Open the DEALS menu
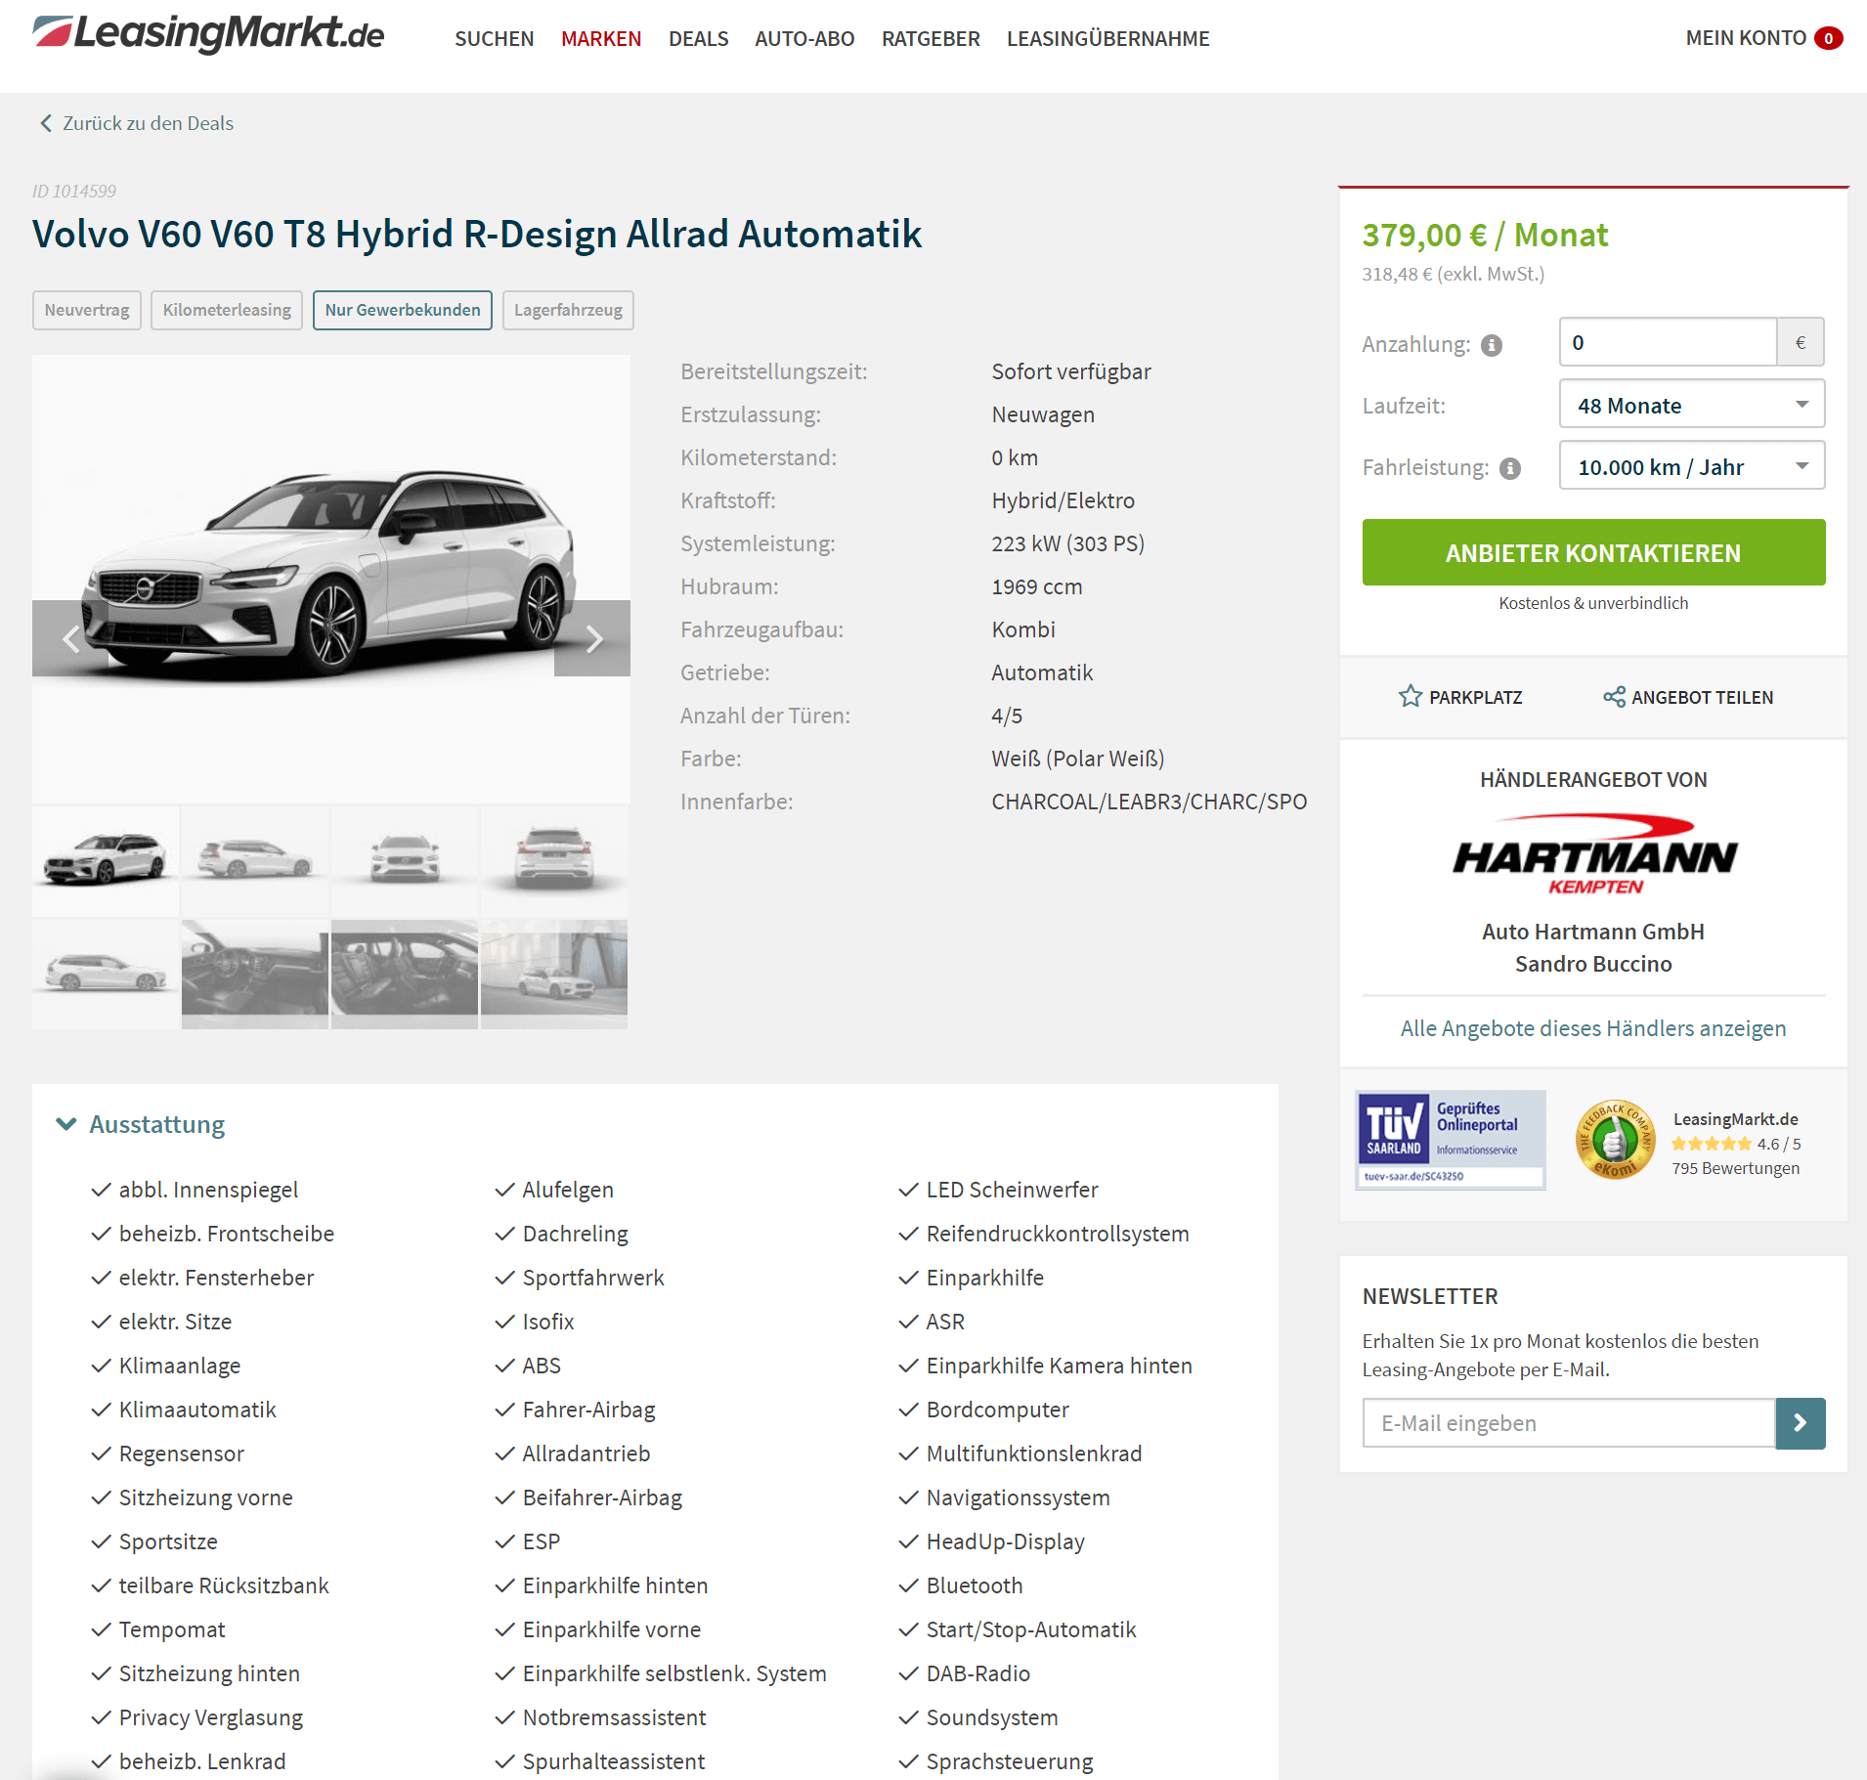1867x1780 pixels. pyautogui.click(x=698, y=38)
